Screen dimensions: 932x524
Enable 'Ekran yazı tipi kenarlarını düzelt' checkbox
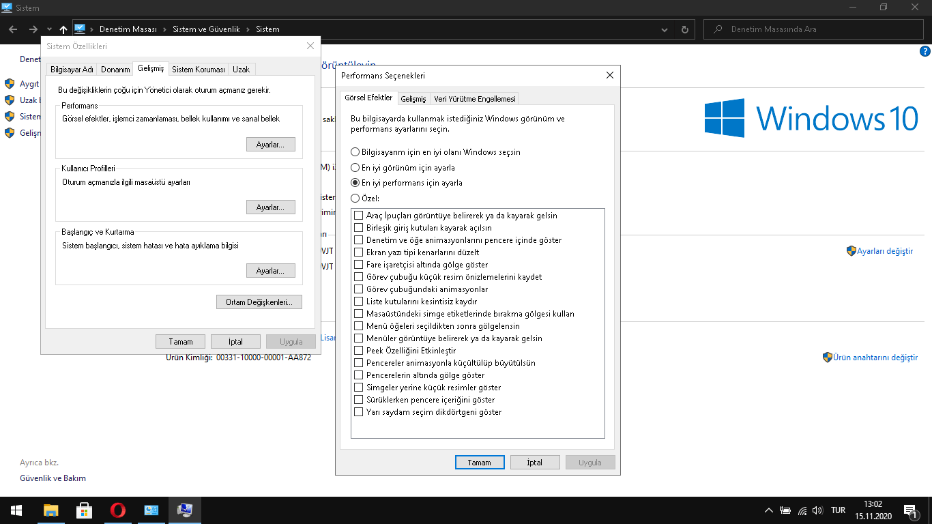(x=359, y=252)
